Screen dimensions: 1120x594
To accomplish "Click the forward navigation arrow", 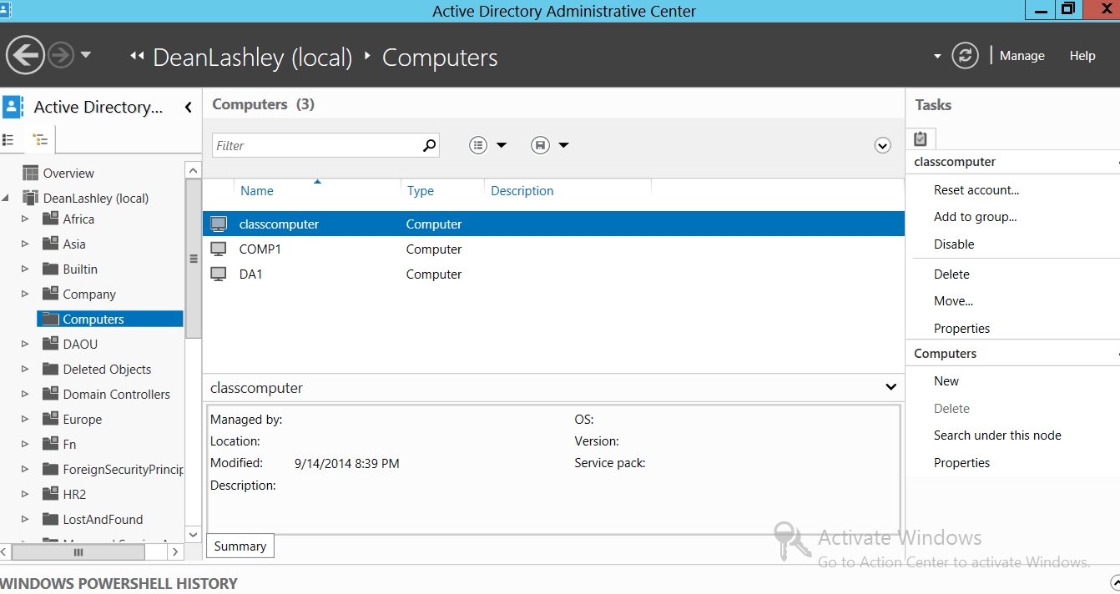I will [x=61, y=56].
